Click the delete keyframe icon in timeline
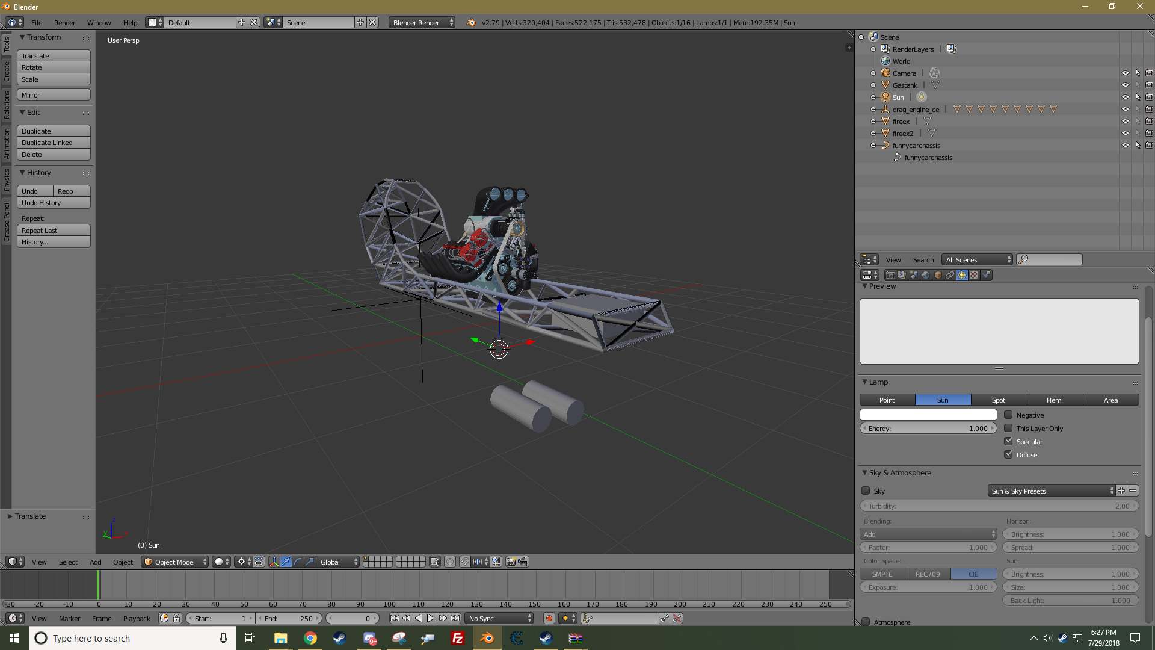Screen dimensions: 1155x650 pyautogui.click(x=677, y=618)
